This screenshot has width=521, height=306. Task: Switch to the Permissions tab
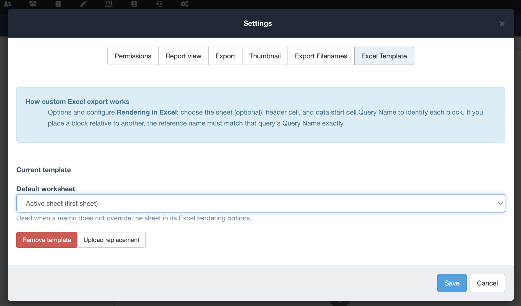click(x=133, y=56)
